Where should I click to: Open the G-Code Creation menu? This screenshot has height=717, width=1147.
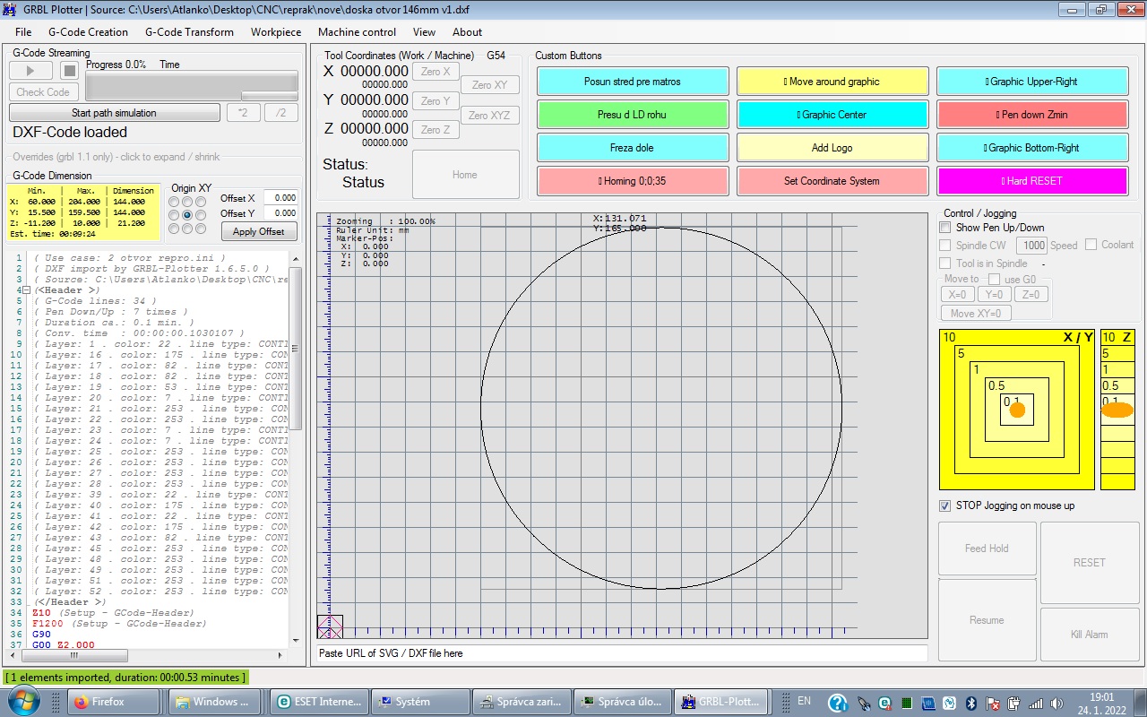pos(88,31)
